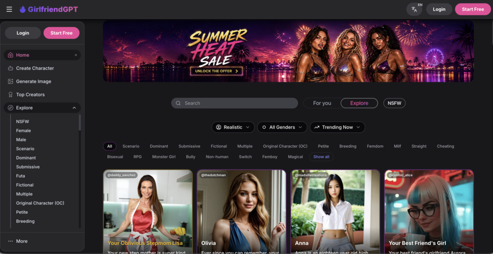Toggle the NSFW pill button
The image size is (493, 254).
(394, 103)
